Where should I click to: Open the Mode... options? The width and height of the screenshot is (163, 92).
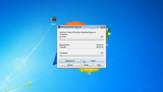[87, 65]
